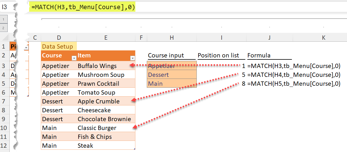The width and height of the screenshot is (347, 152).
Task: Open the Item column filter dropdown
Action: (x=132, y=58)
